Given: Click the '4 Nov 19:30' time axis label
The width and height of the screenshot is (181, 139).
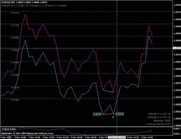Looking at the screenshot, I should click(x=20, y=137).
